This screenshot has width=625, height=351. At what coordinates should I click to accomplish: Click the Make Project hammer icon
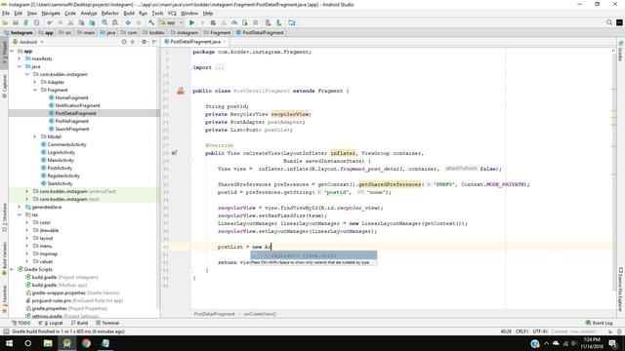click(x=151, y=22)
